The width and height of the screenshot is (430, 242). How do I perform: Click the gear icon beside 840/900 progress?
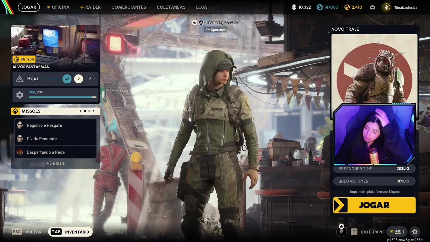pos(20,95)
